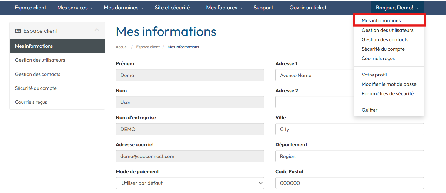The height and width of the screenshot is (193, 446).
Task: Select Sécurité du compte in the sidebar
Action: tap(36, 88)
